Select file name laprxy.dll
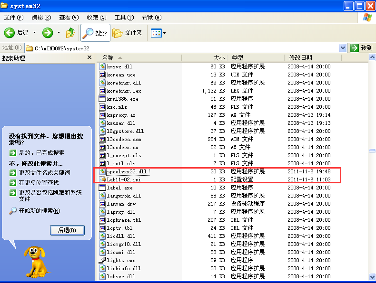 click(121, 212)
